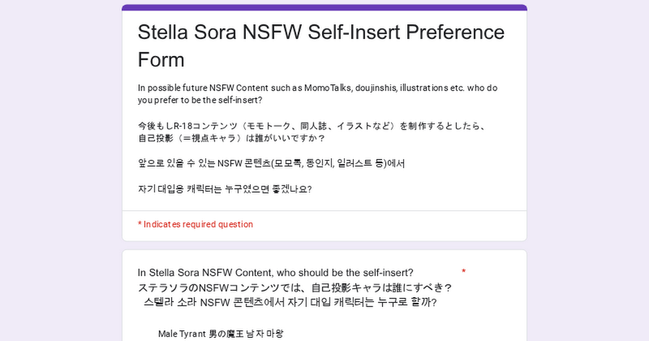Click the Korean description line starting 앞으로
Image resolution: width=649 pixels, height=341 pixels.
click(271, 163)
